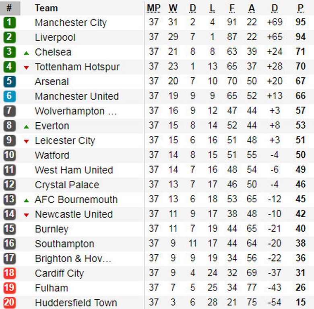Click the red down arrow beside Tottenham Hotspur

(x=27, y=68)
